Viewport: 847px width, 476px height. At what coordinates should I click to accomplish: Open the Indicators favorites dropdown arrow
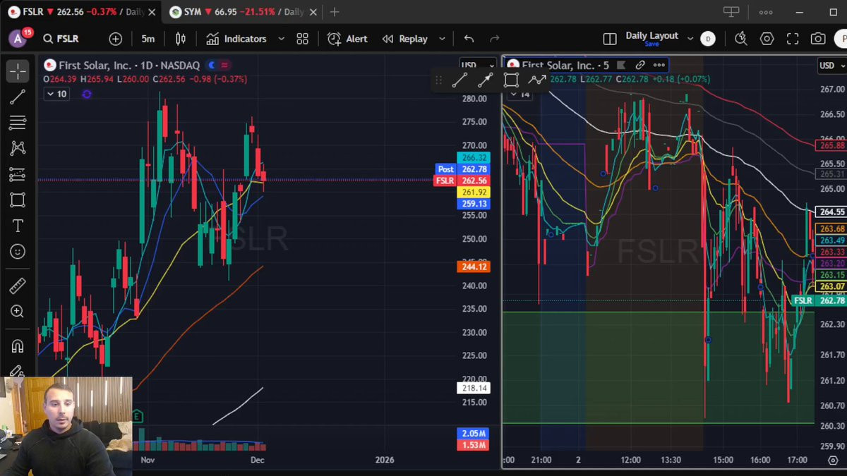281,39
